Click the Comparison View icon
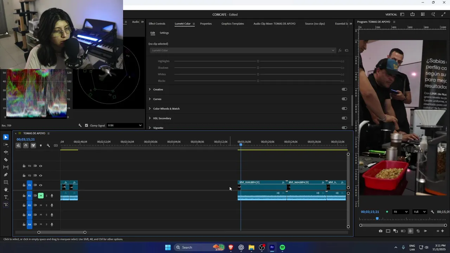450x253 pixels. (x=403, y=231)
